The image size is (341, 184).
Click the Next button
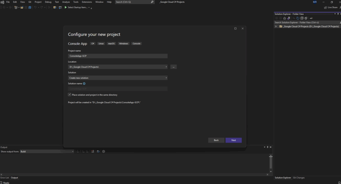233,140
